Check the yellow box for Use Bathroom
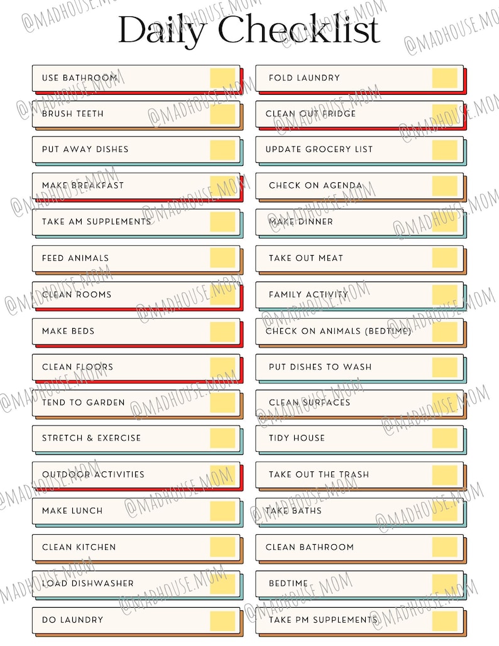Image resolution: width=499 pixels, height=646 pixels. [x=222, y=79]
